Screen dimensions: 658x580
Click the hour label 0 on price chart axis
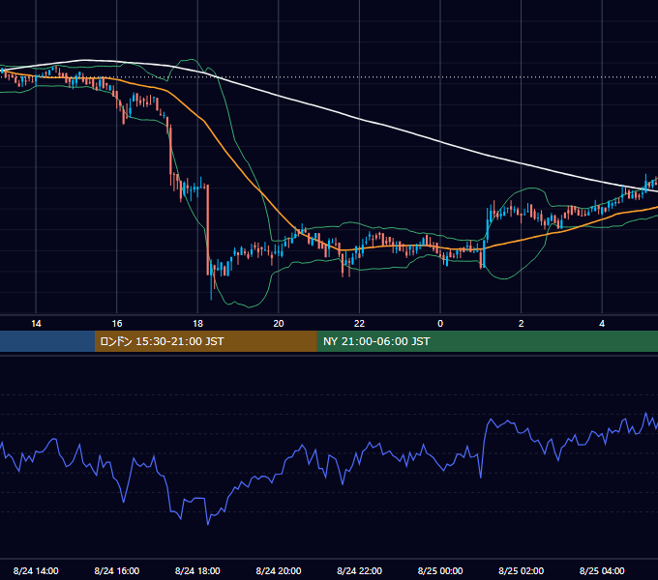tap(440, 324)
